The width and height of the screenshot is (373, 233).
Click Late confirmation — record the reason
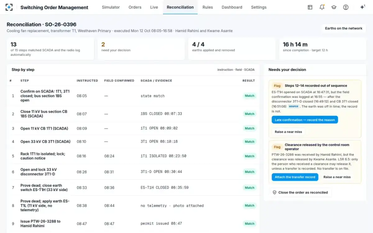pos(305,120)
